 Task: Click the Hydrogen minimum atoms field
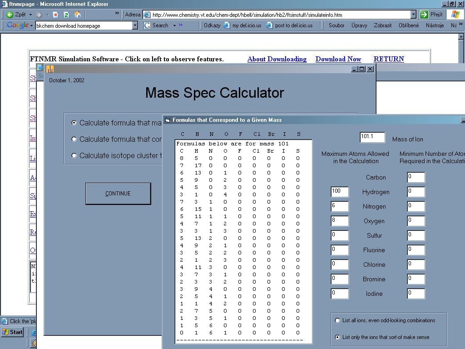(416, 192)
